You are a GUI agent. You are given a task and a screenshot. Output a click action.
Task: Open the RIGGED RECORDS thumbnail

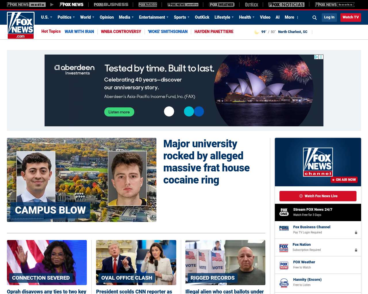(x=225, y=262)
